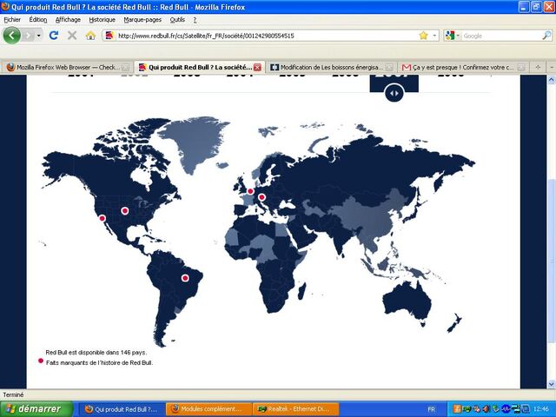The height and width of the screenshot is (417, 556).
Task: Open the ? help menu
Action: 195,20
